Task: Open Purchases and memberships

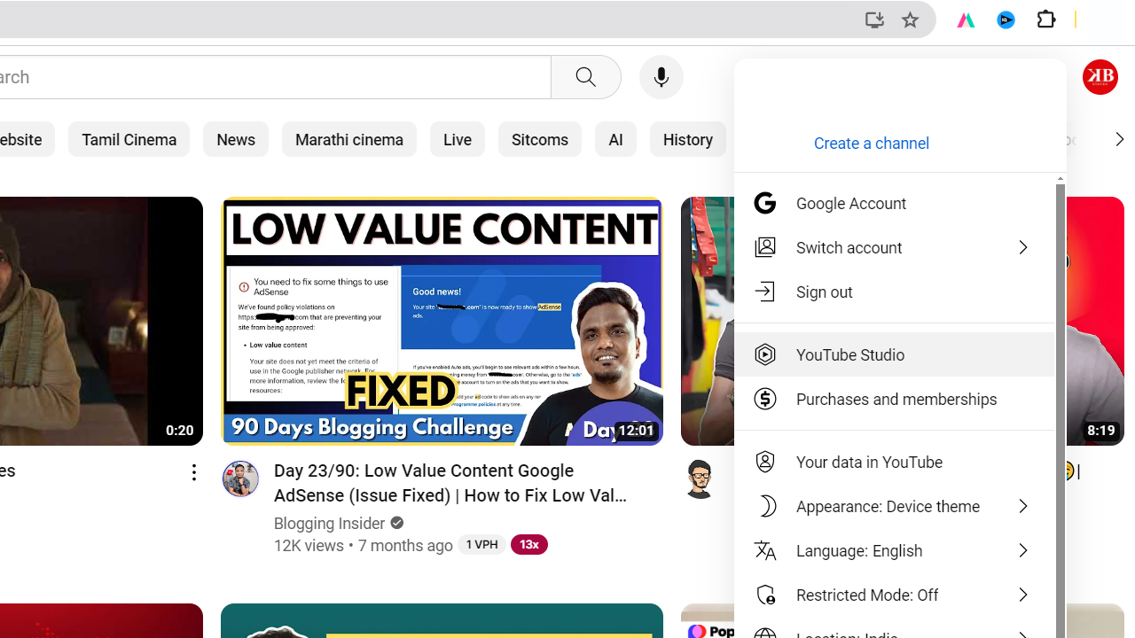Action: click(x=894, y=399)
